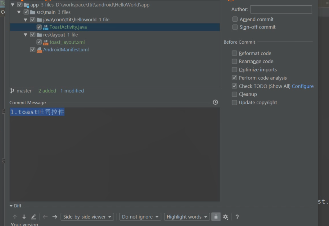Focus the Author input field
This screenshot has width=329, height=226.
(281, 9)
